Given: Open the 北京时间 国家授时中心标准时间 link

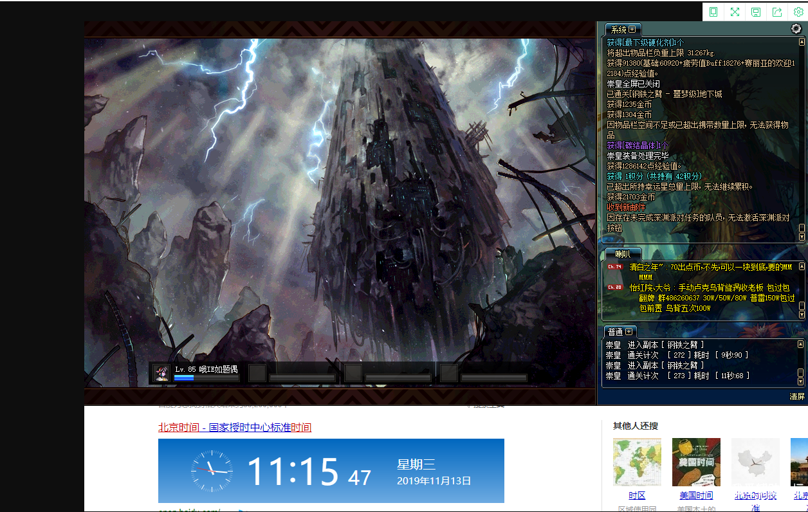Looking at the screenshot, I should (235, 428).
